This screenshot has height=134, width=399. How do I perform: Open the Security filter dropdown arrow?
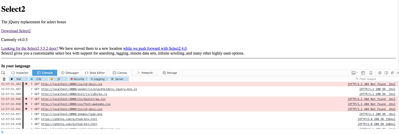[x=87, y=79]
